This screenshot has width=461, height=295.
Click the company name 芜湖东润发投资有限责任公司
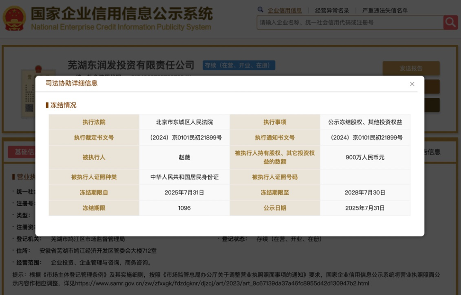pyautogui.click(x=131, y=65)
